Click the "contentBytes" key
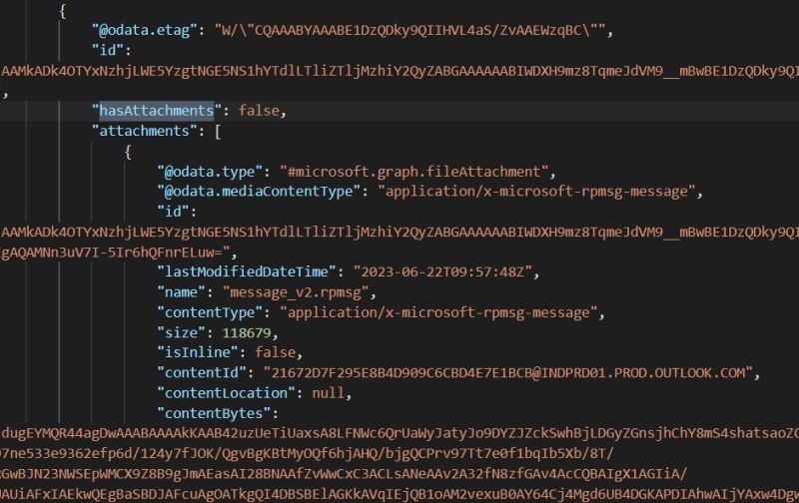Image resolution: width=799 pixels, height=503 pixels. (214, 413)
